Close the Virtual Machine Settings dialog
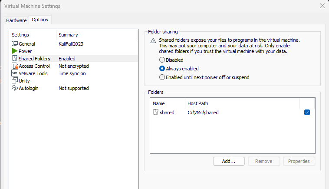This screenshot has height=189, width=329. tap(322, 6)
